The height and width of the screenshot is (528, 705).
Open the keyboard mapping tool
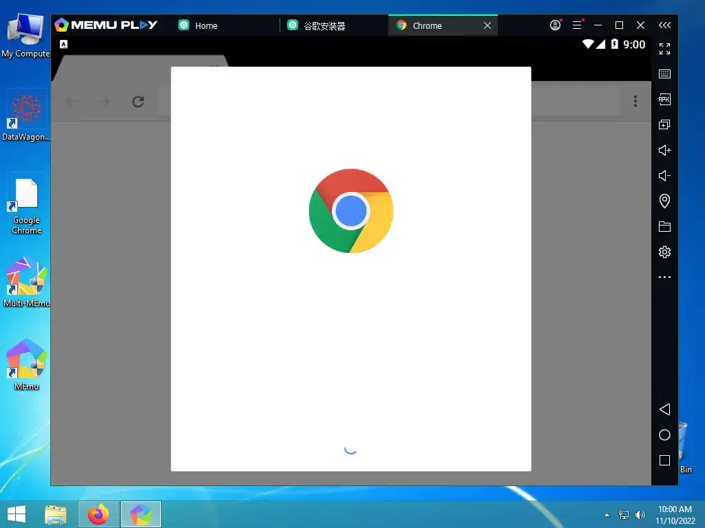(x=664, y=74)
